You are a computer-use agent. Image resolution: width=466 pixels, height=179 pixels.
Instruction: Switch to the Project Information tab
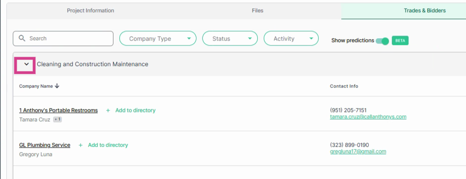pos(90,11)
